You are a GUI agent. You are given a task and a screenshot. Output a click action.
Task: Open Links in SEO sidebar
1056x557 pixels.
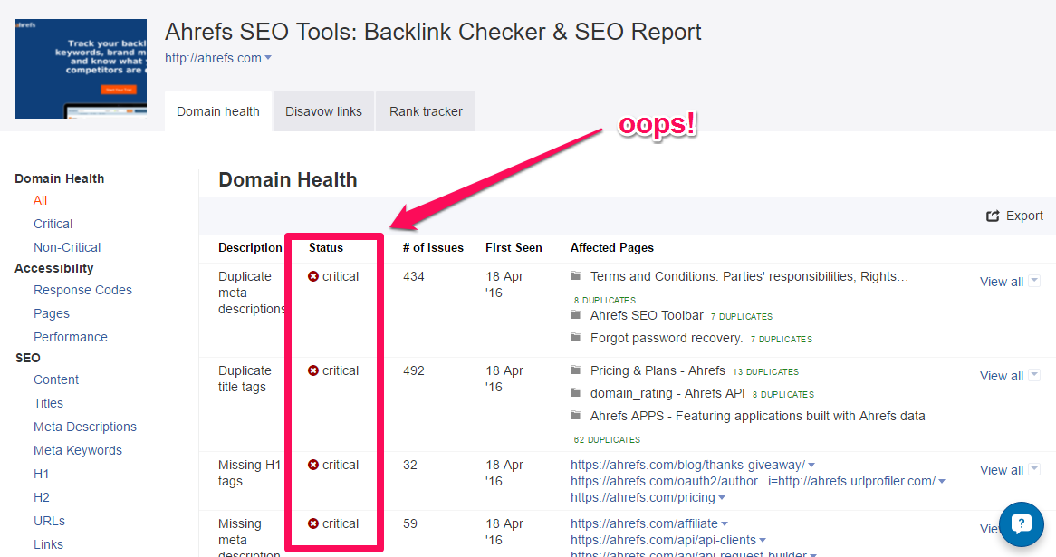[49, 544]
